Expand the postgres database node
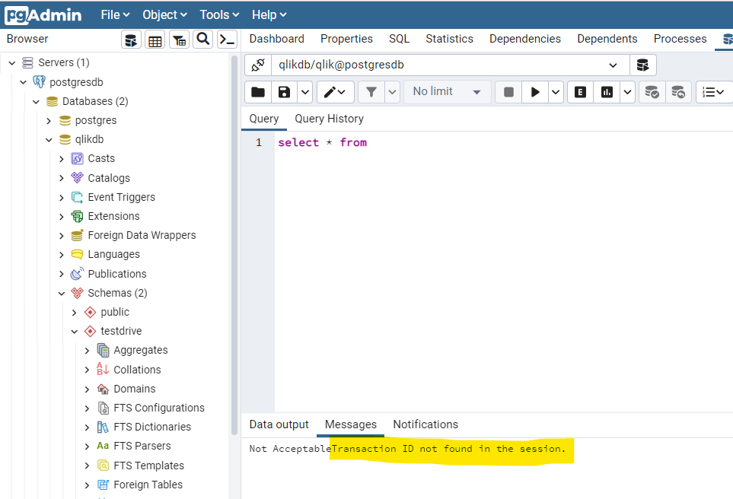Screen dimensions: 733x499 (49, 120)
